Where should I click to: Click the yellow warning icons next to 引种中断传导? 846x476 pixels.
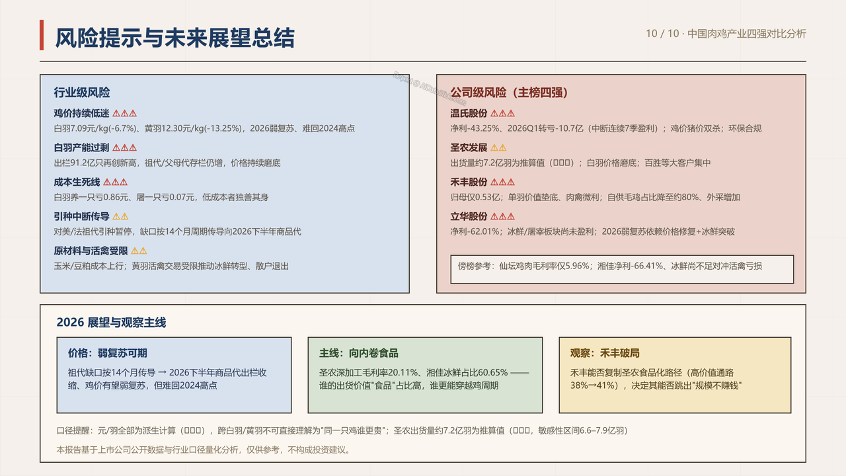pyautogui.click(x=120, y=217)
